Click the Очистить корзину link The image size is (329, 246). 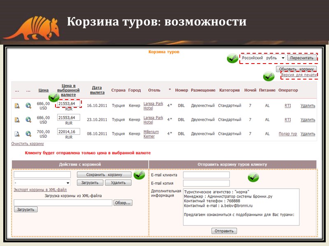coord(28,143)
